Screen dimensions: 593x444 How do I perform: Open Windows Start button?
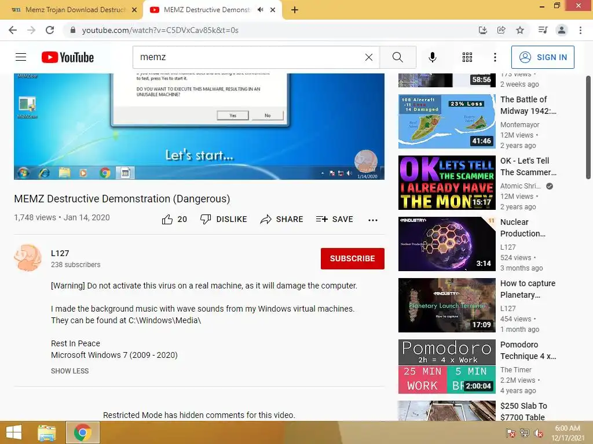click(x=14, y=432)
